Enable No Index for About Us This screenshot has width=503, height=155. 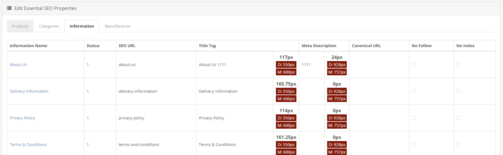tap(458, 64)
